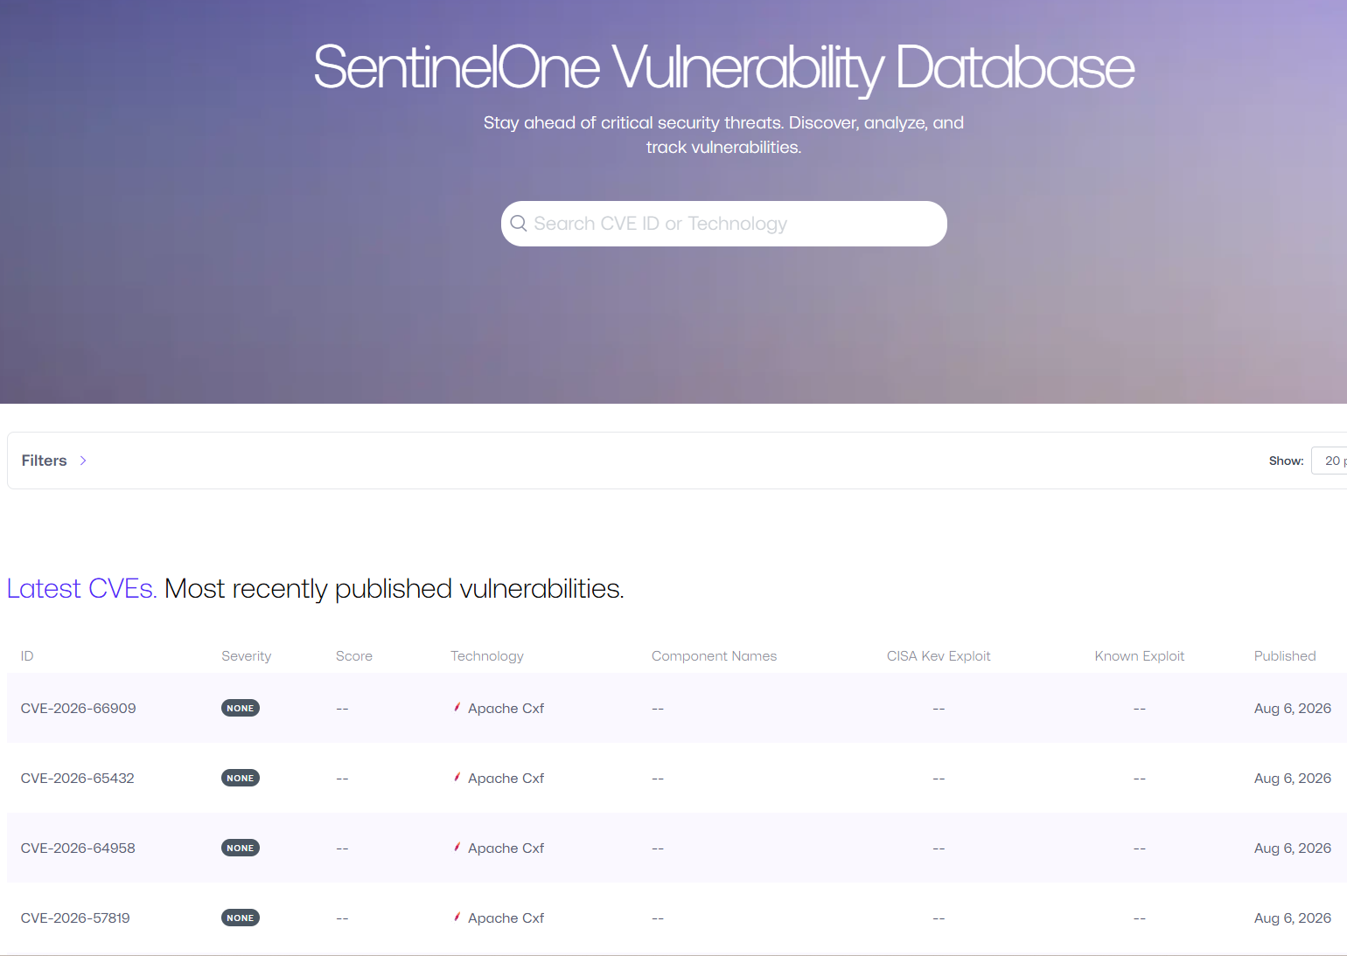Viewport: 1347px width, 956px height.
Task: Click the Filters label
Action: point(44,461)
